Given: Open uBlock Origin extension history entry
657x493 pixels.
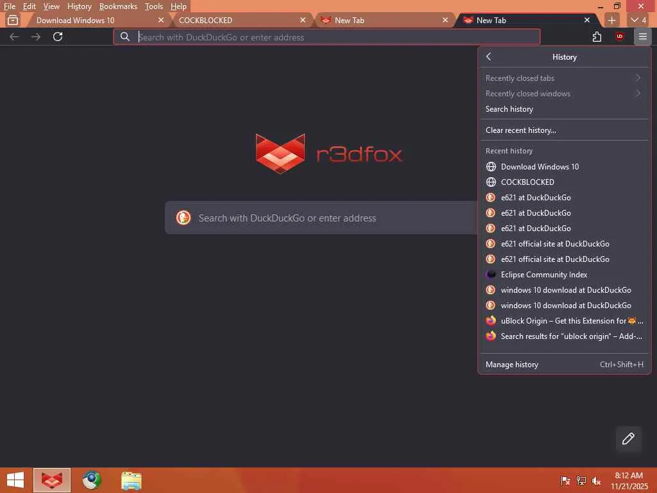Looking at the screenshot, I should (564, 321).
